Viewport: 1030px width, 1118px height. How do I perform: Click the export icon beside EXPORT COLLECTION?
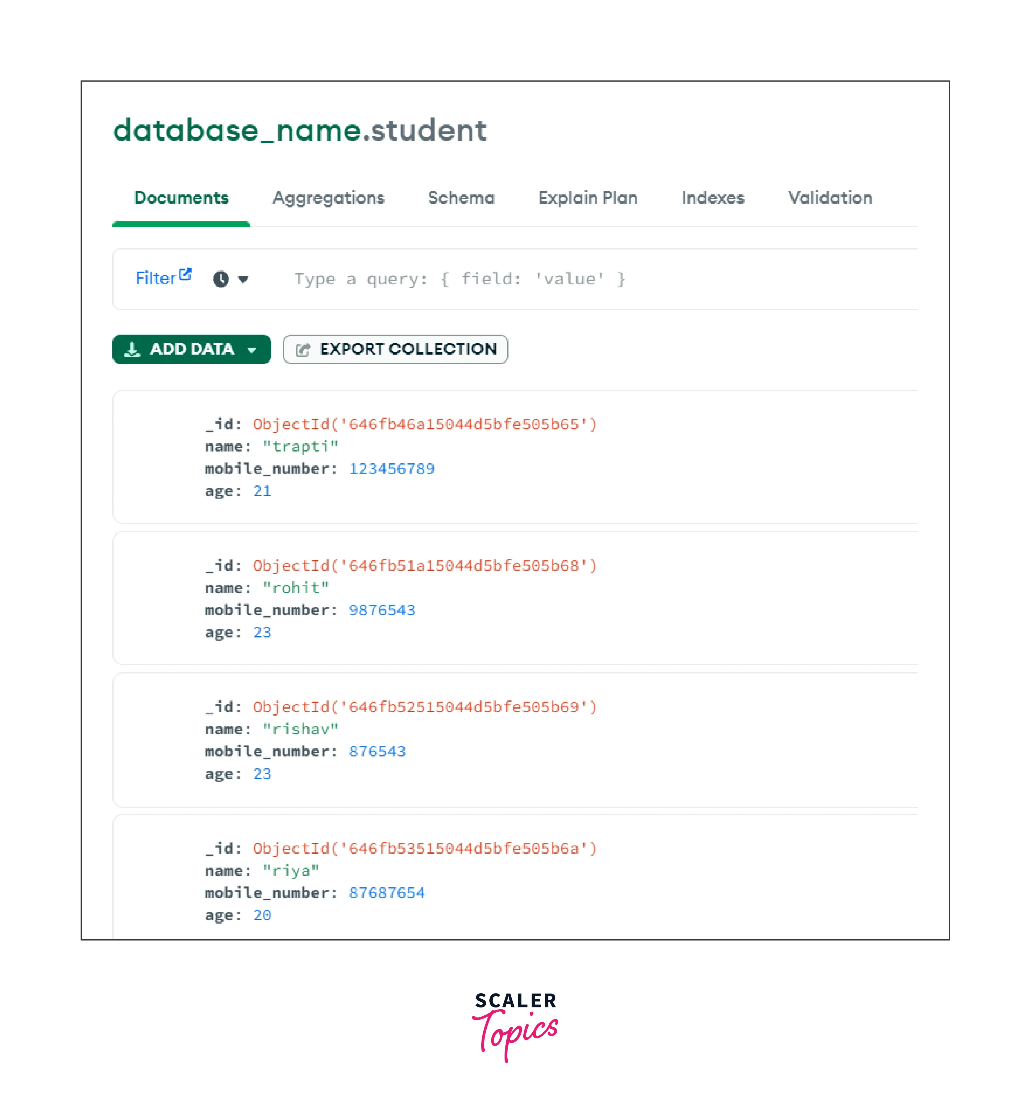pos(303,350)
